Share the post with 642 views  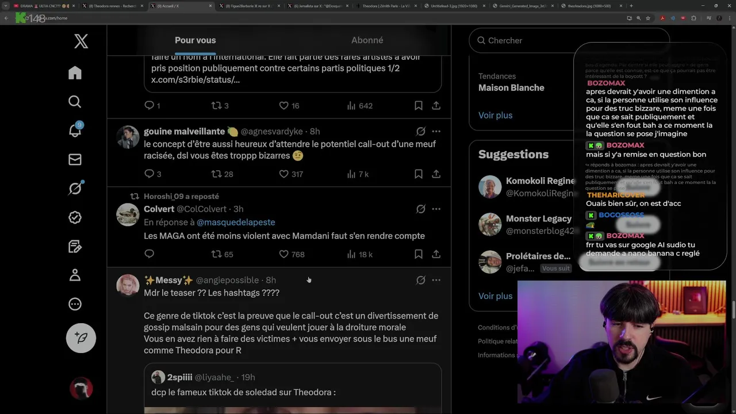(436, 105)
